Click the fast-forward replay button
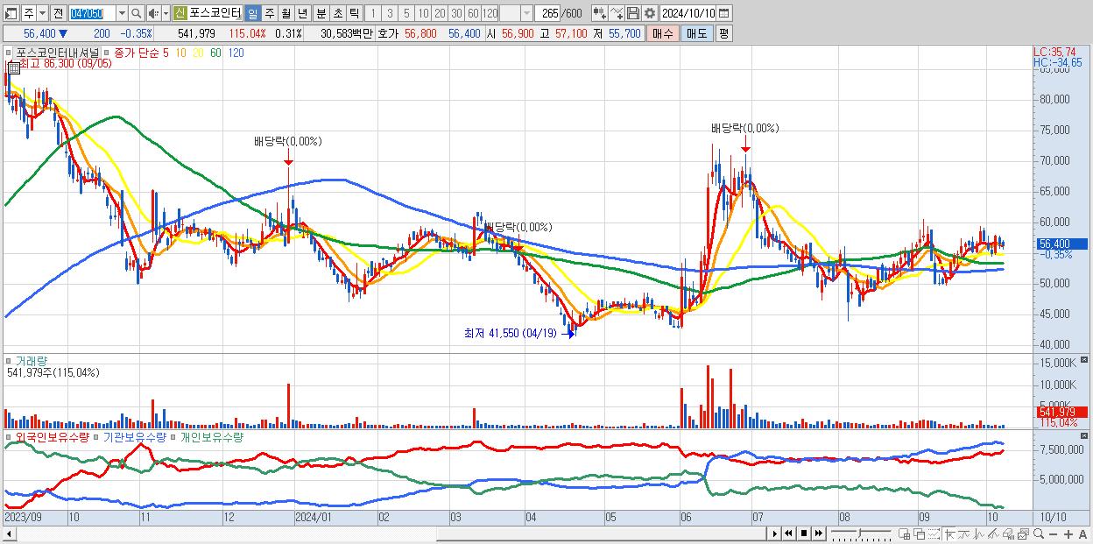The height and width of the screenshot is (544, 1093). 818,533
